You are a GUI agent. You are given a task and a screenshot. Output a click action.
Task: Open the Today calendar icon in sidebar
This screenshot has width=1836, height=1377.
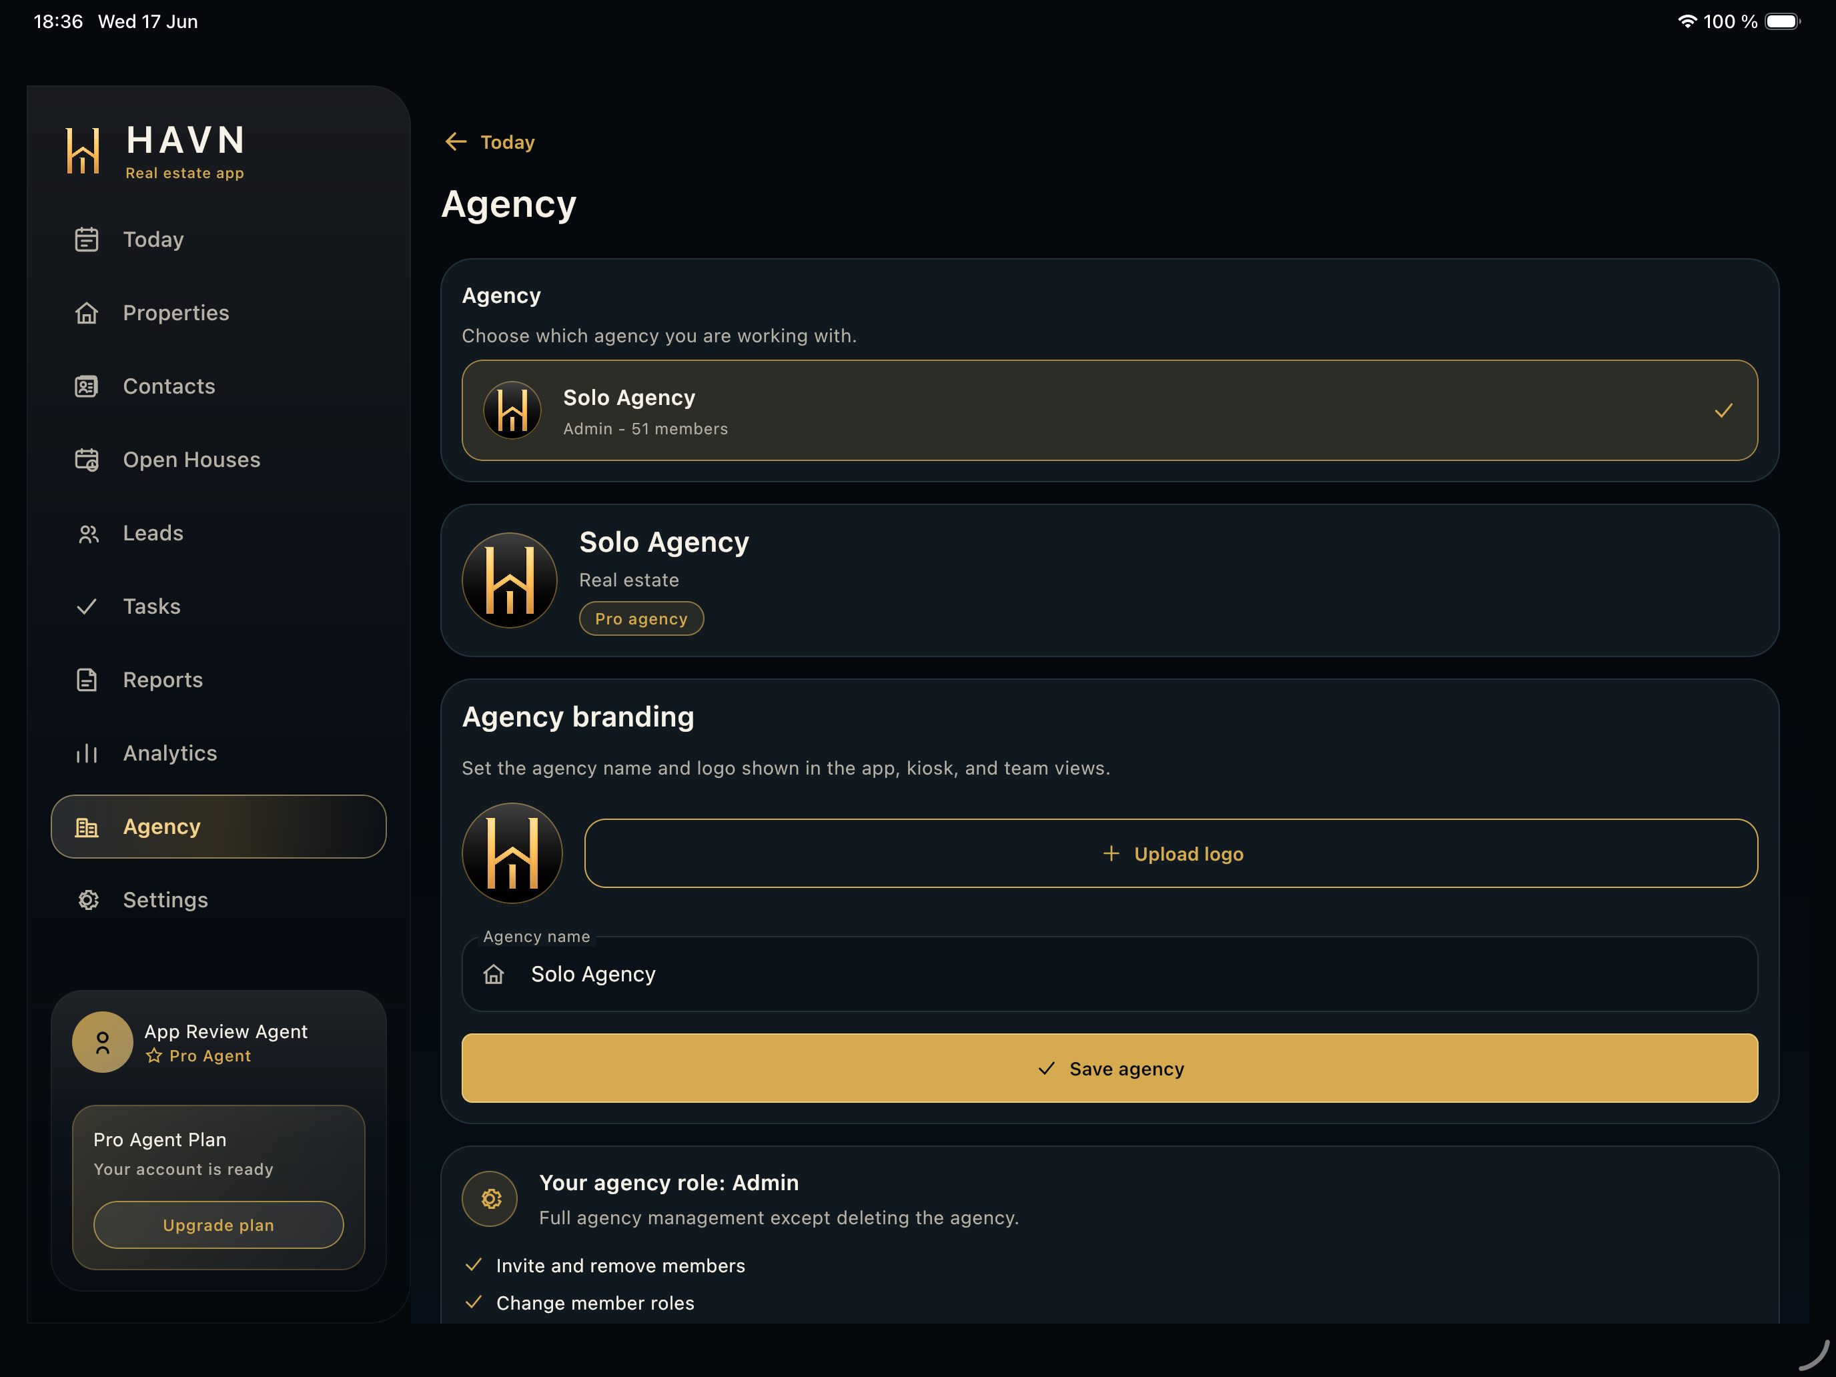(x=86, y=240)
